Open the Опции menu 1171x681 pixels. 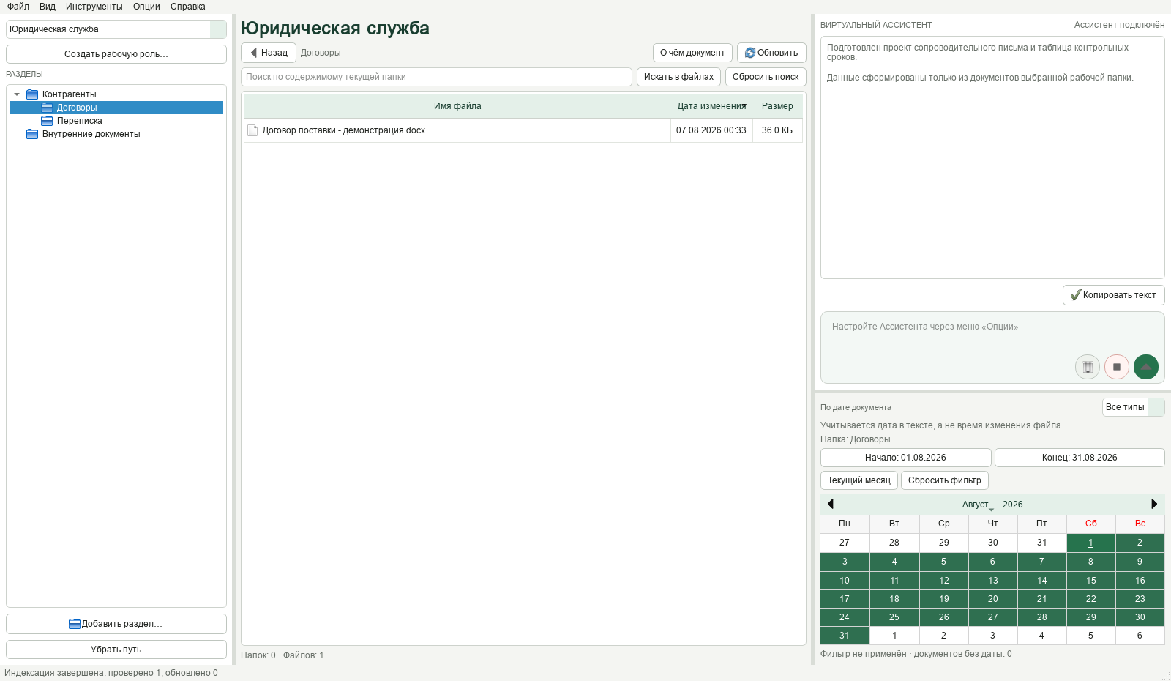pos(146,7)
